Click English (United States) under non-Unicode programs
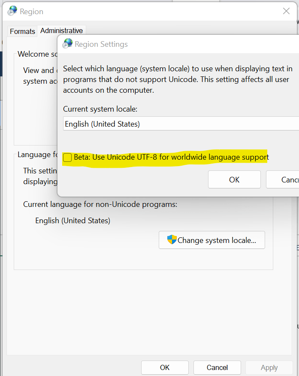The height and width of the screenshot is (376, 299). pyautogui.click(x=72, y=221)
